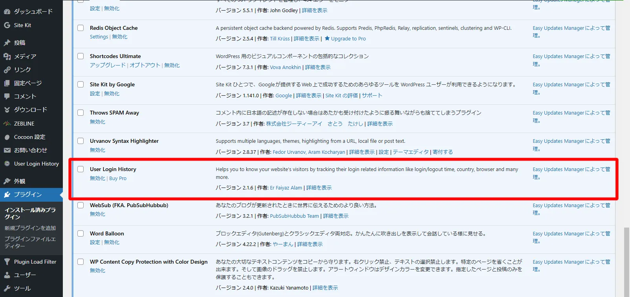Screen dimensions: 630x297
Task: Click the Site Kit の評価 link
Action: tap(342, 95)
